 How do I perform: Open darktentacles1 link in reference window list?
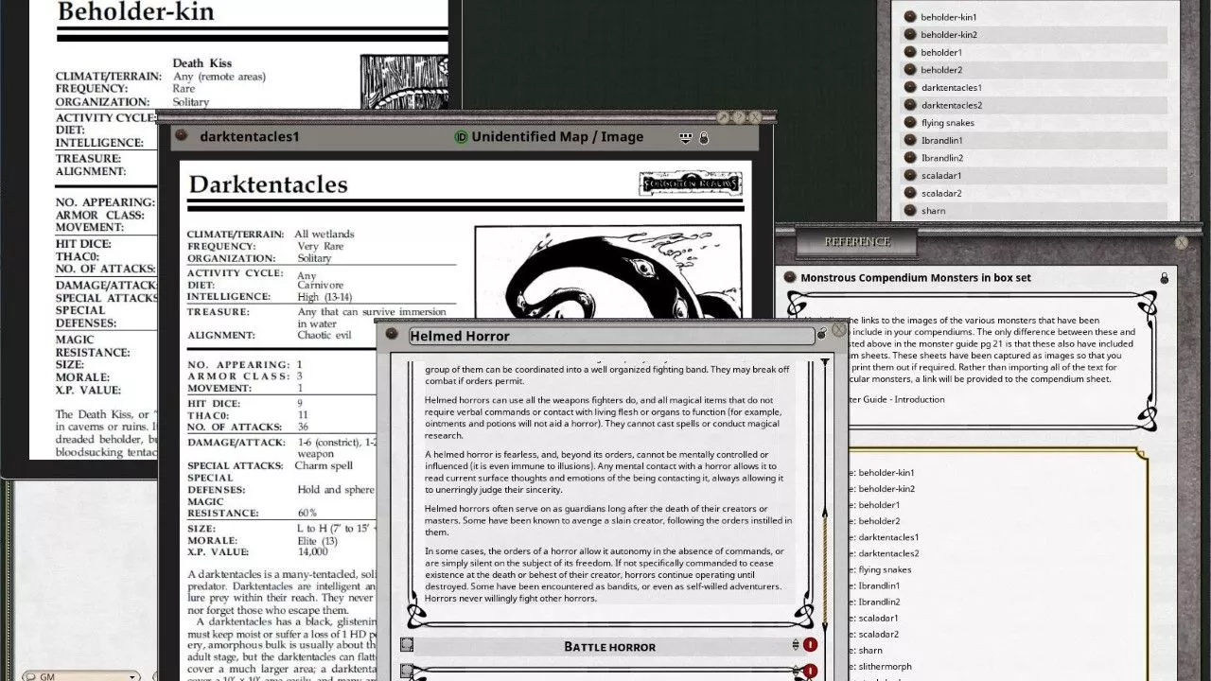[x=888, y=537]
